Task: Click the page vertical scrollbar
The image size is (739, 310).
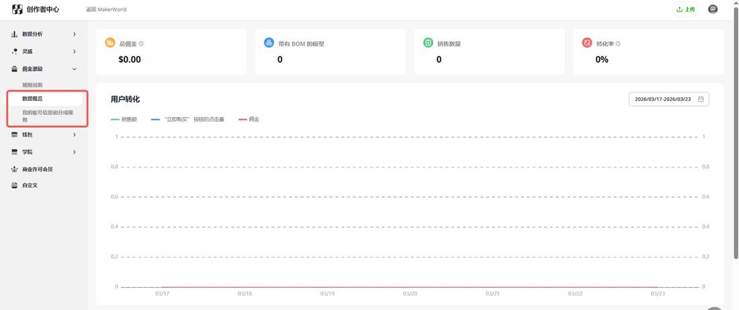Action: tap(736, 132)
